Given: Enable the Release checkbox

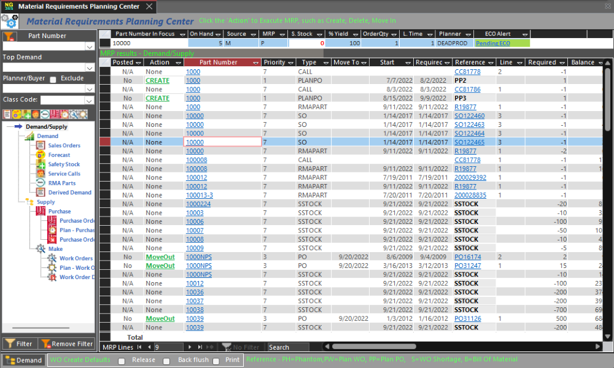Looking at the screenshot, I should click(122, 361).
